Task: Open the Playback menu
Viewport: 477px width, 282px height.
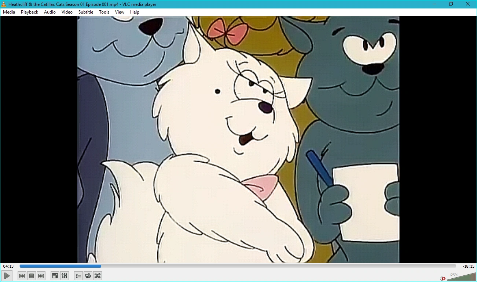Action: (30, 12)
